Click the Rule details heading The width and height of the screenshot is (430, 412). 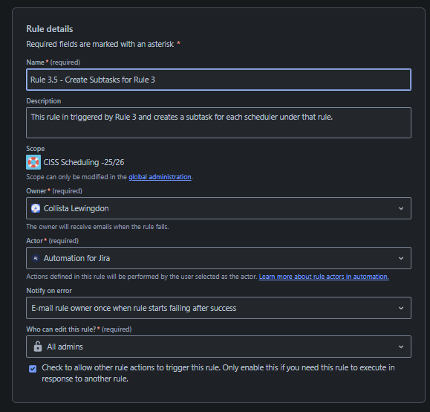(x=50, y=29)
